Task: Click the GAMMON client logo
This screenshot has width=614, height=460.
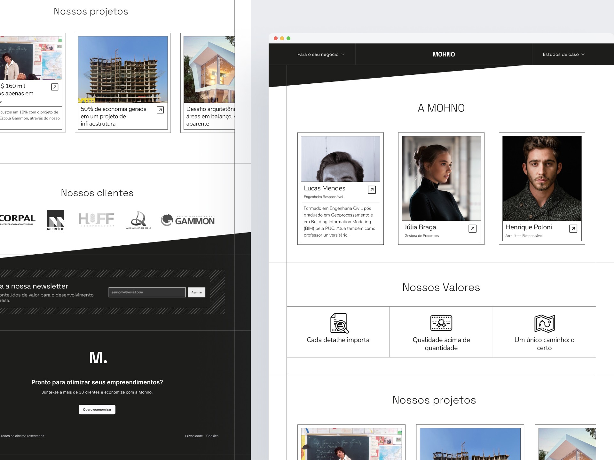Action: [188, 220]
